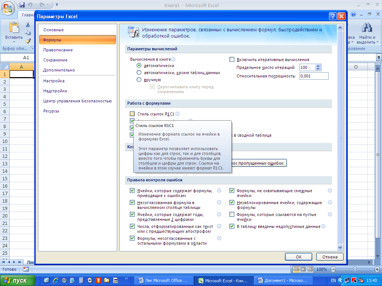Screen dimensions: 382x286
Task: Toggle Несогласованная формула в вычисляемом столбце checkbox
Action: [x=132, y=203]
